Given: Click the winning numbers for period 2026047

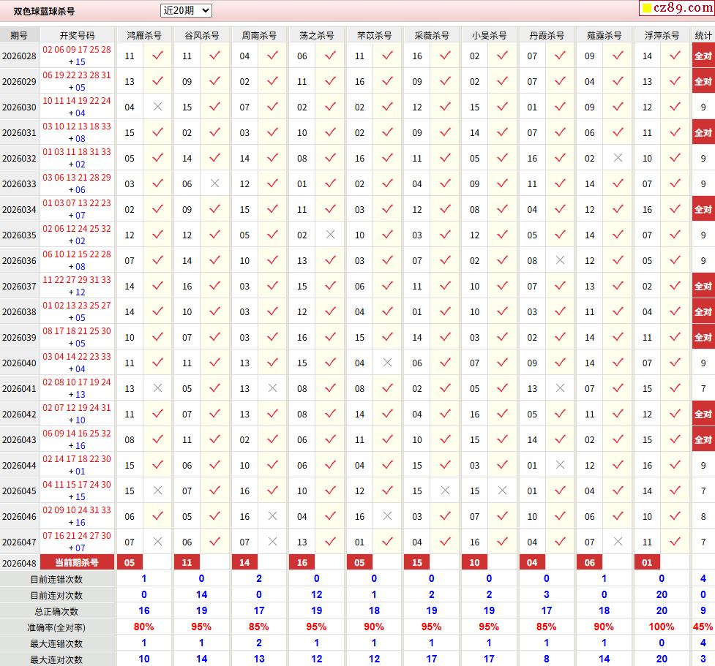Looking at the screenshot, I should [x=77, y=542].
